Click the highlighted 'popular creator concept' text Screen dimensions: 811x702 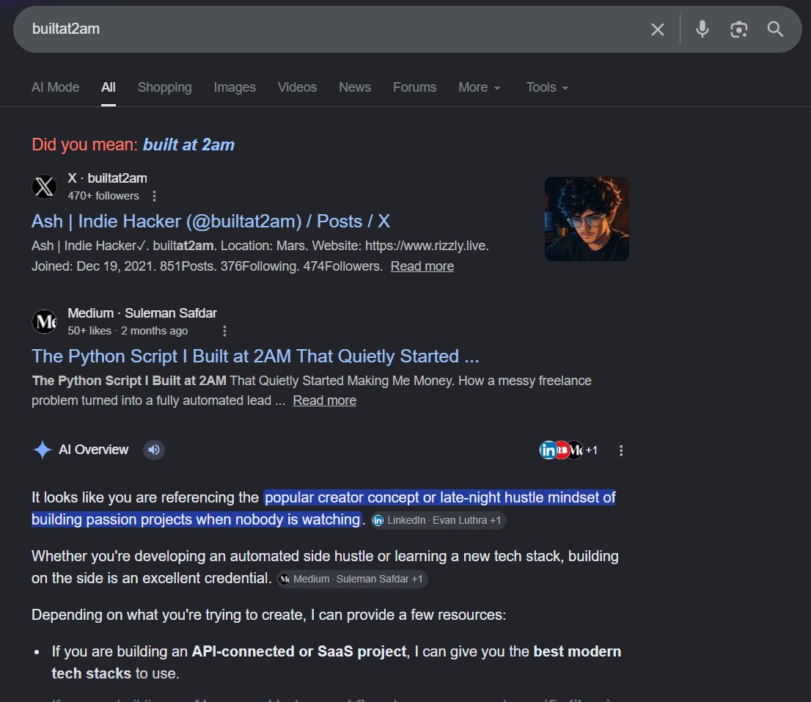324,508
